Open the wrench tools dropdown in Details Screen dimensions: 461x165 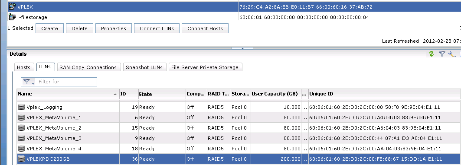[x=452, y=54]
